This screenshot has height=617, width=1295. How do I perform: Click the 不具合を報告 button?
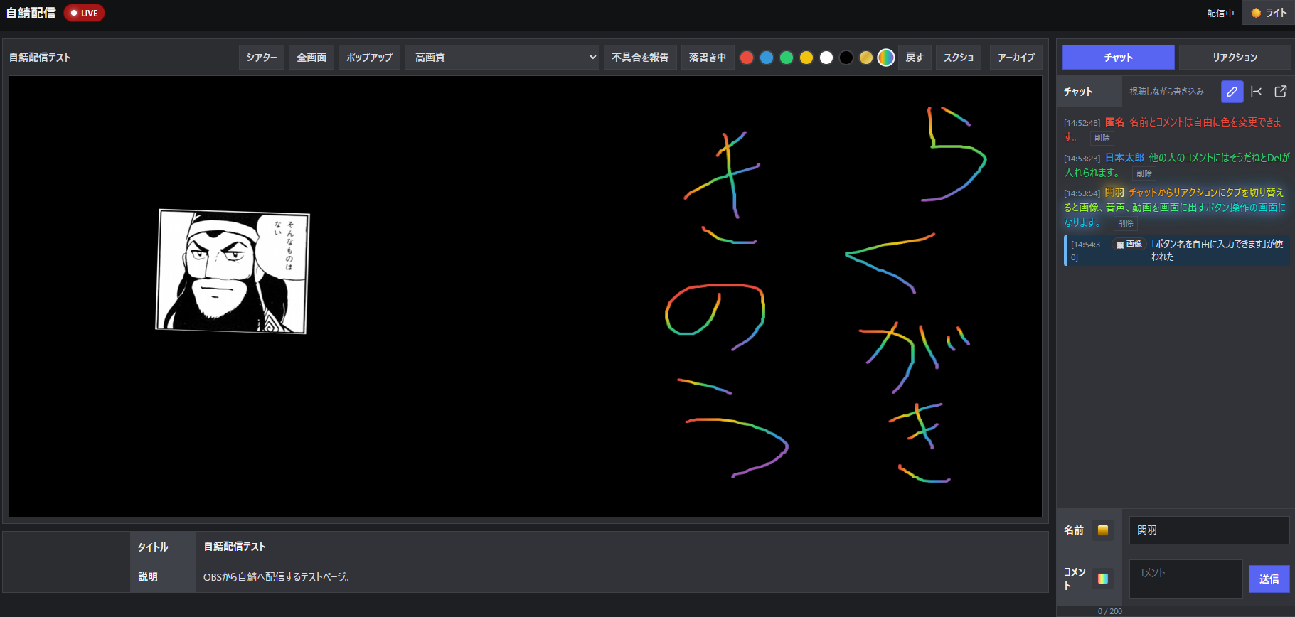coord(640,58)
